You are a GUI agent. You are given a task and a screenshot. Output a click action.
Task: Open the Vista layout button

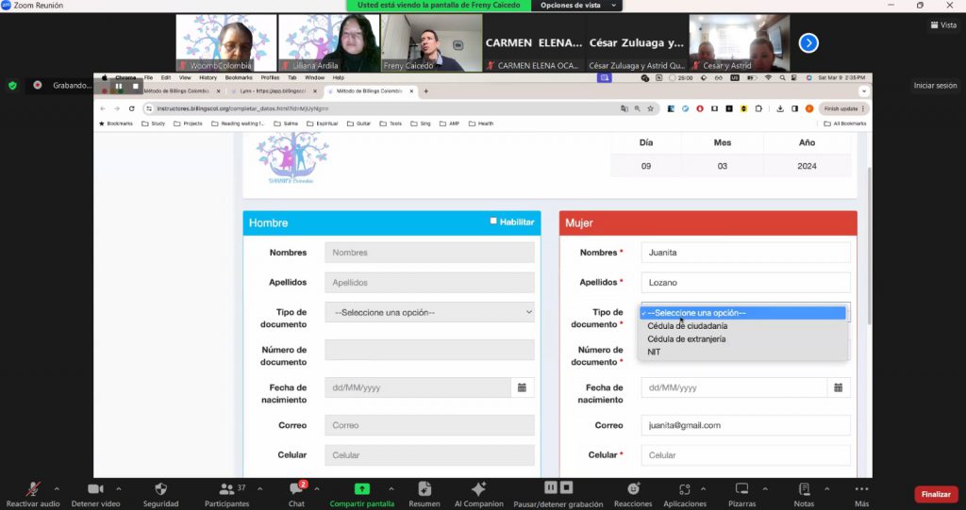[943, 25]
